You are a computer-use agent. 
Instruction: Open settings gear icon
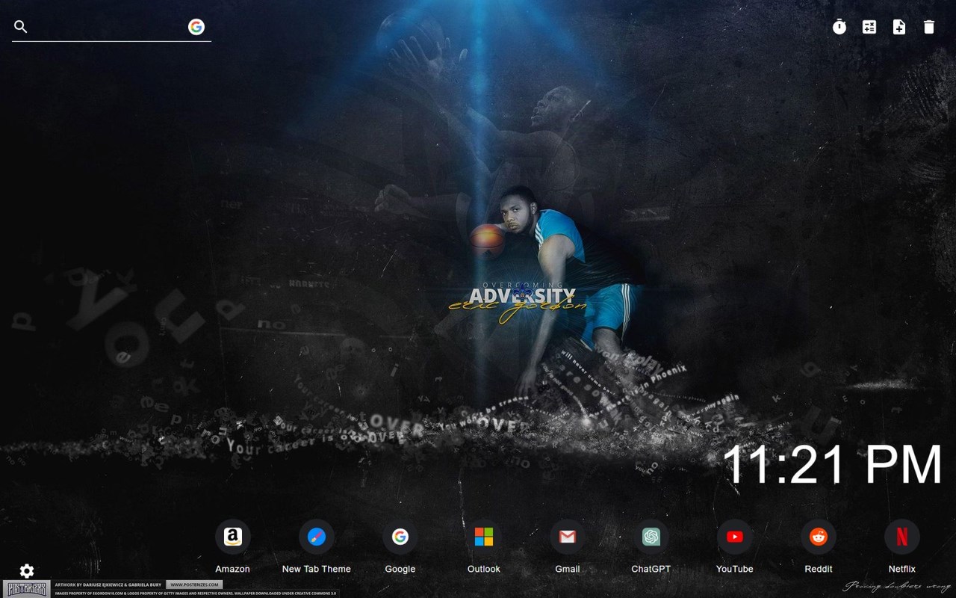point(27,571)
